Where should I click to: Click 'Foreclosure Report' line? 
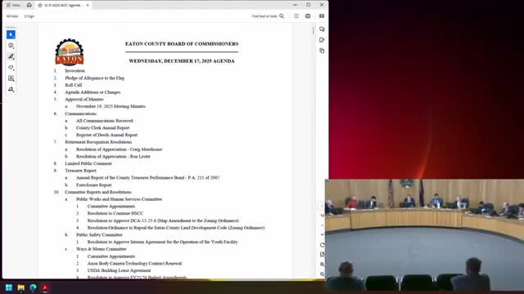(x=93, y=185)
